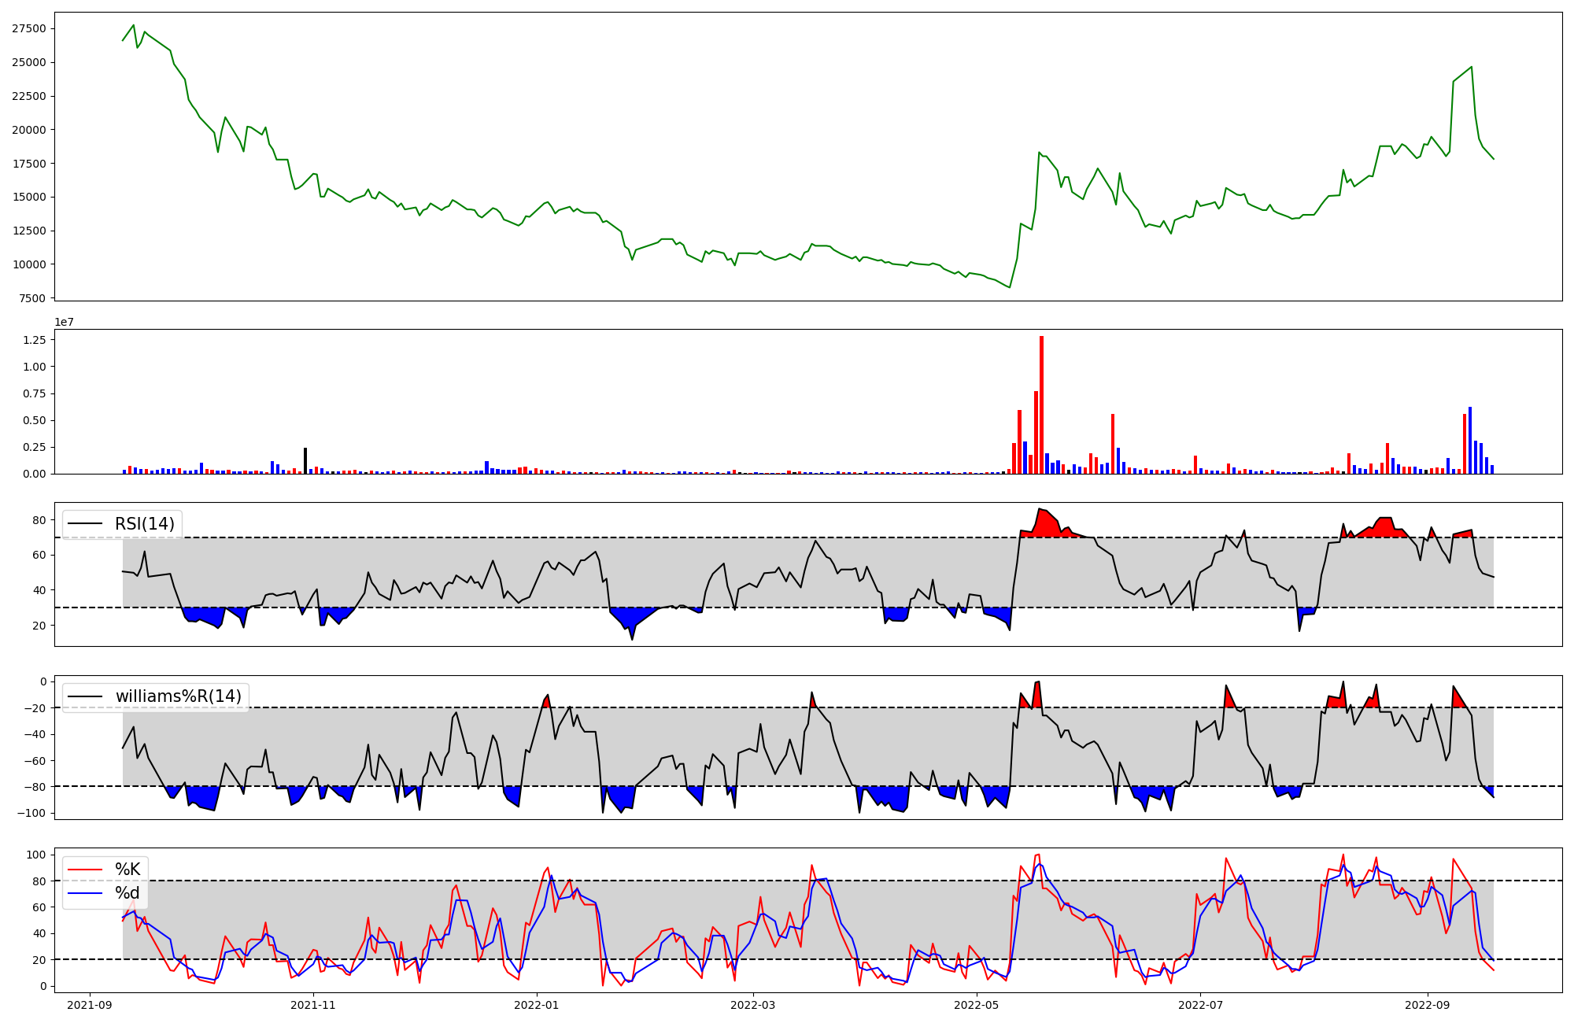Click red line swatch beside %K
Viewport: 1574px width, 1023px height.
point(85,870)
